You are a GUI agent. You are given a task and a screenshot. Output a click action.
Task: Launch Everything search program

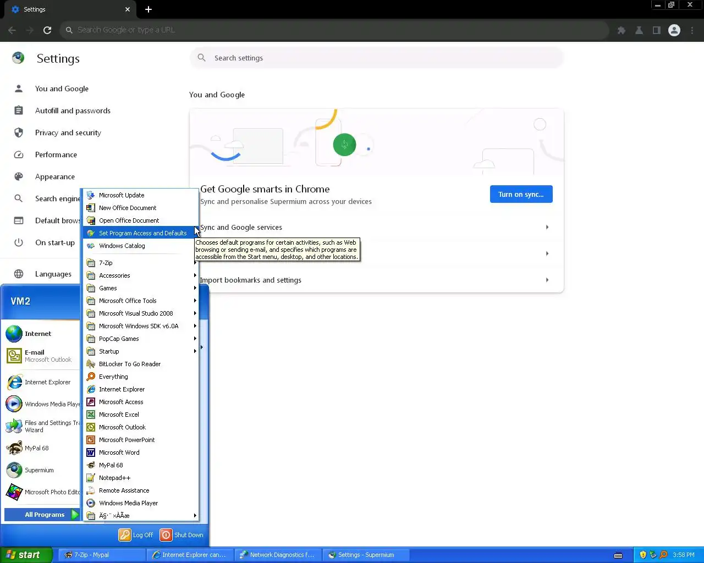140,377
